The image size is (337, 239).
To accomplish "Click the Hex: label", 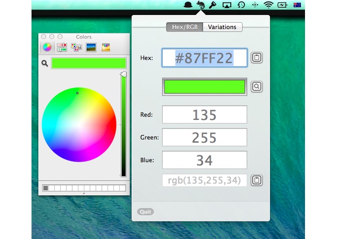I will coord(146,58).
